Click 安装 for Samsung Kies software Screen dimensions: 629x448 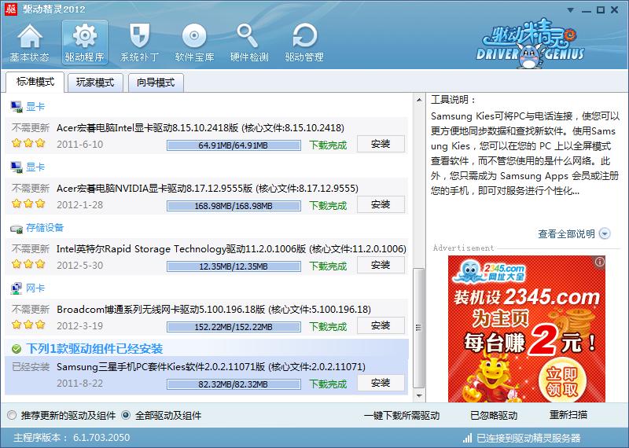click(x=381, y=383)
